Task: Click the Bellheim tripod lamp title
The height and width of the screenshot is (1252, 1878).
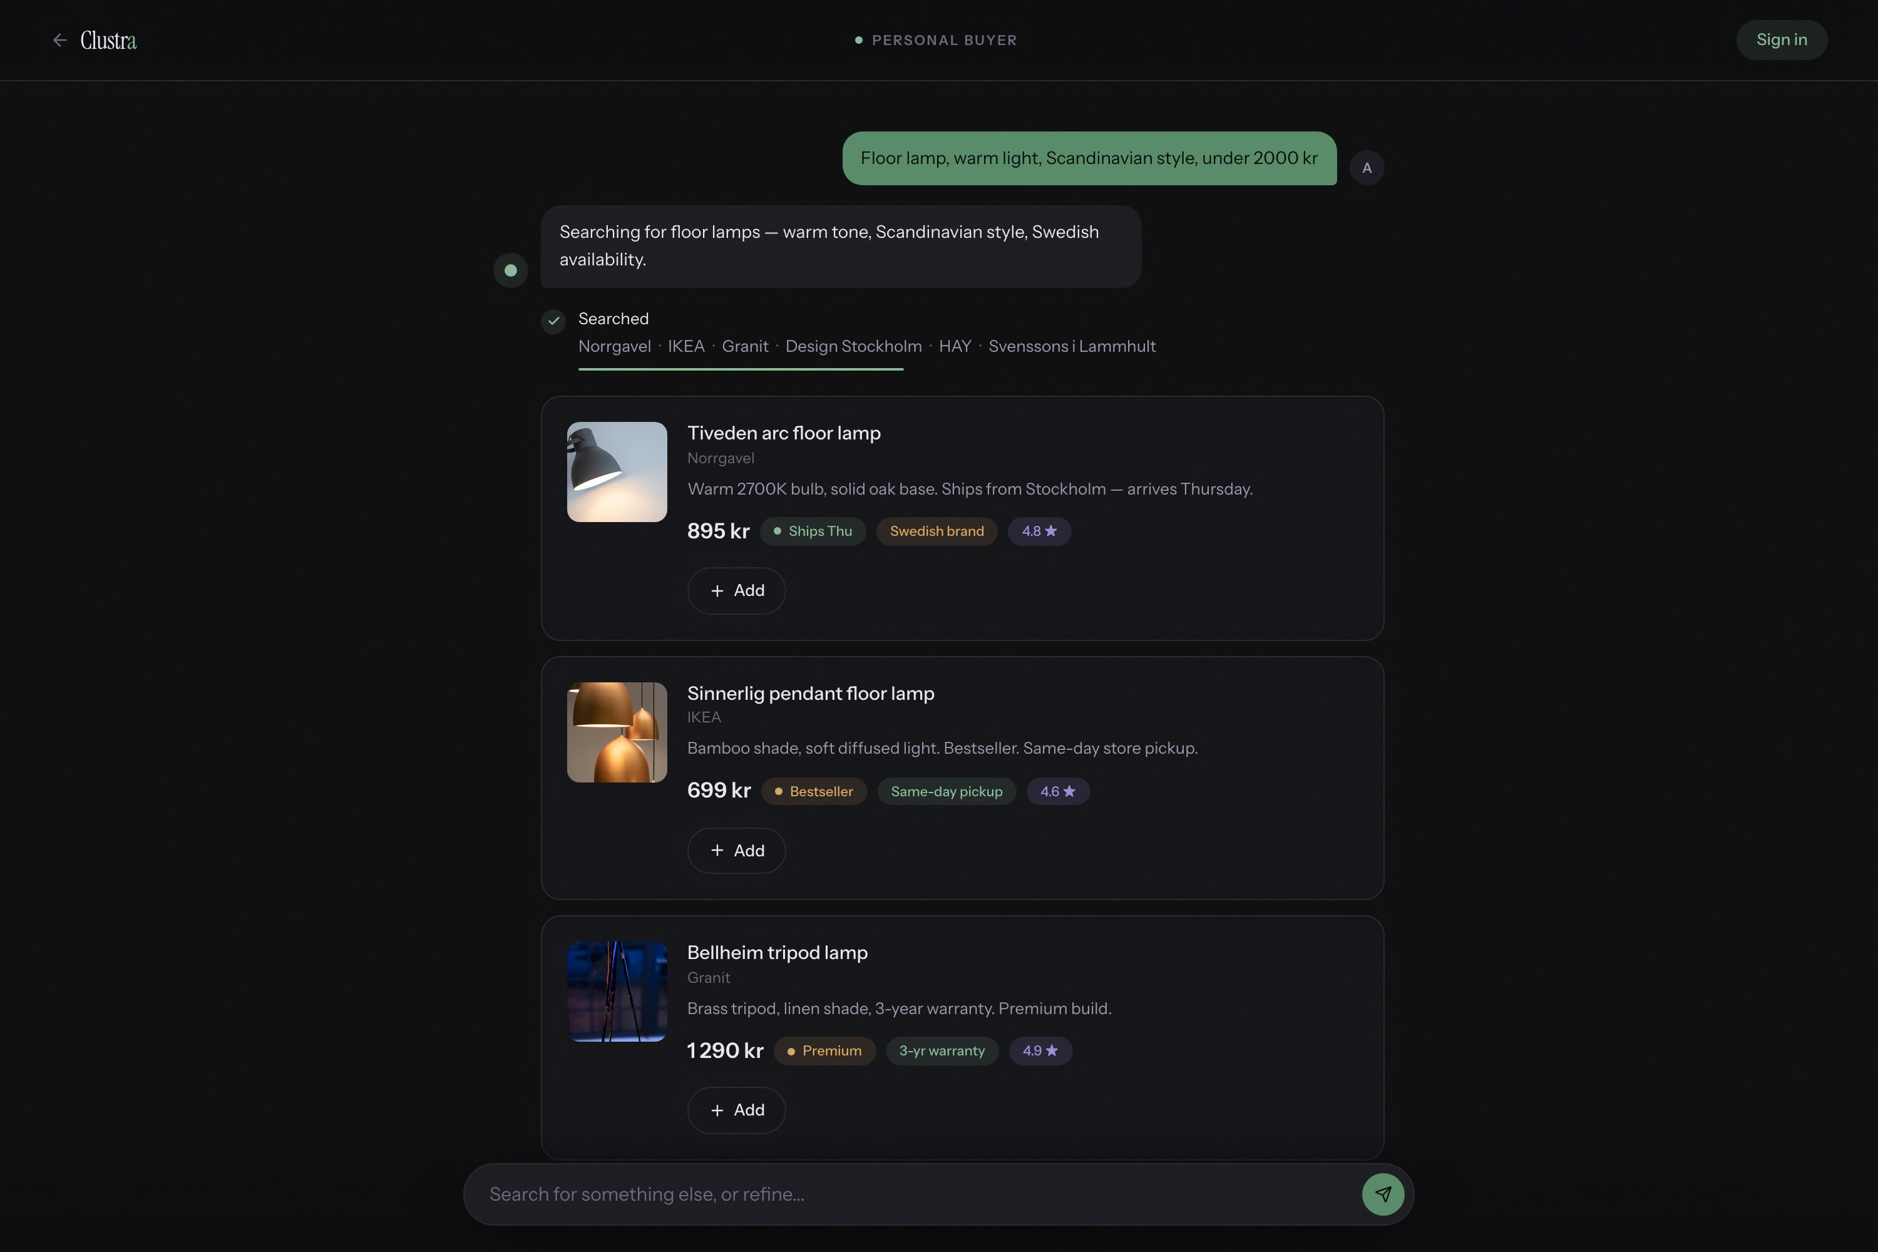Action: click(777, 953)
